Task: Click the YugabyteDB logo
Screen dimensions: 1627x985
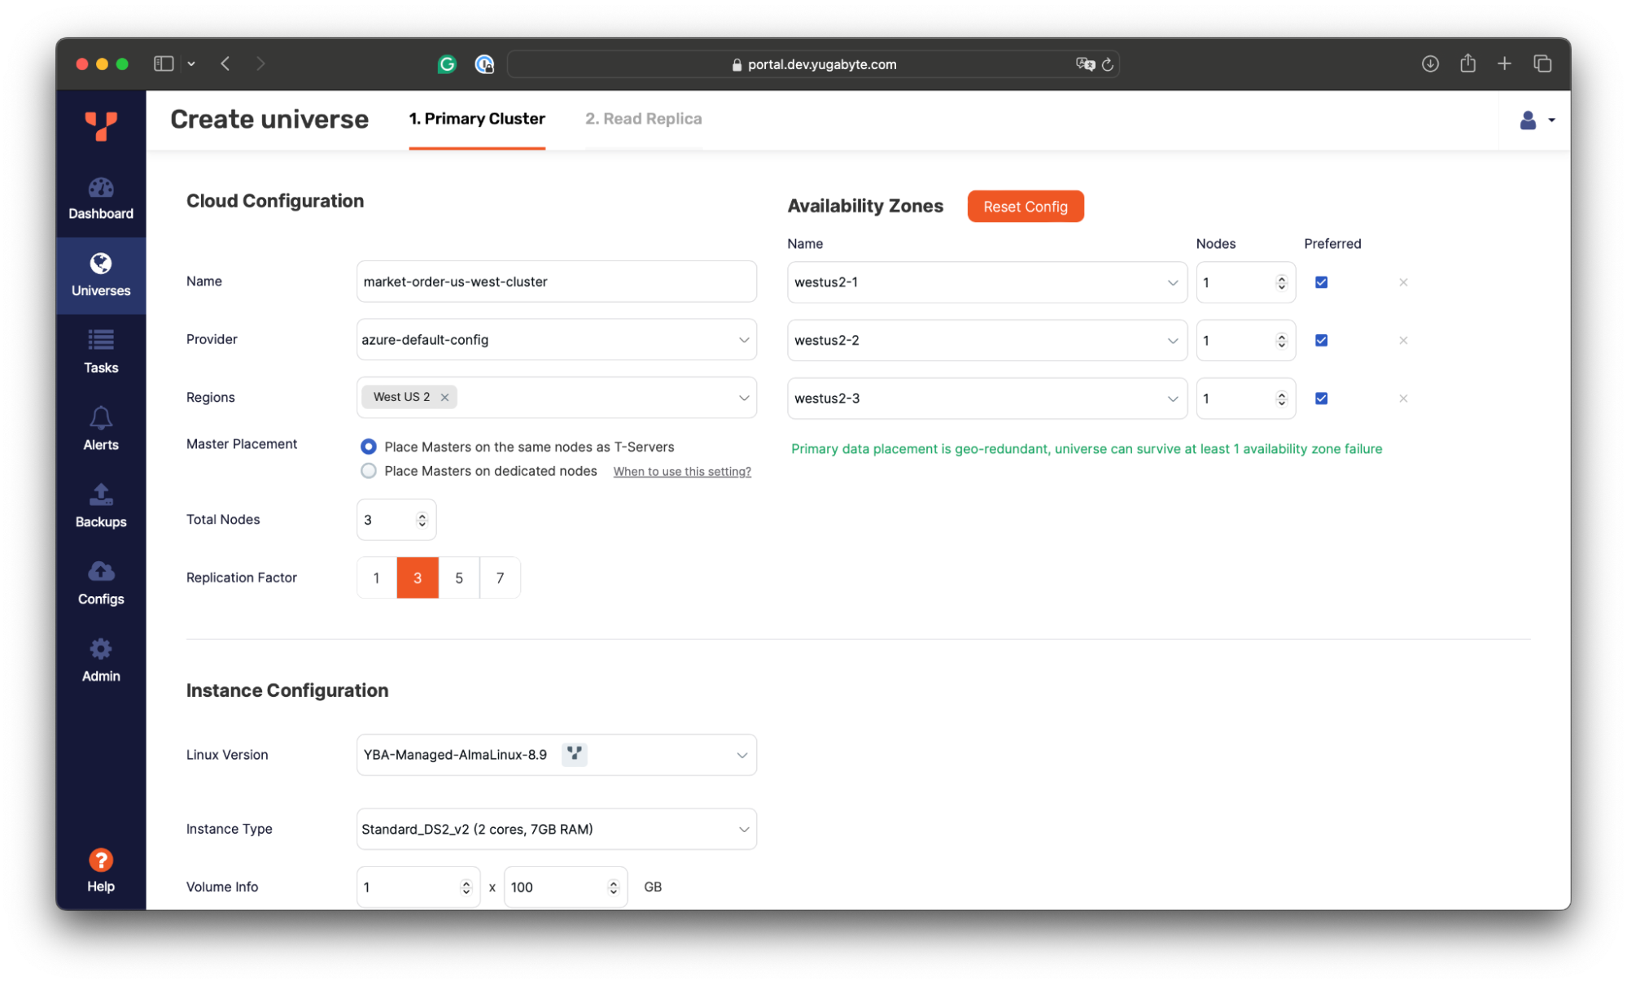Action: [101, 125]
